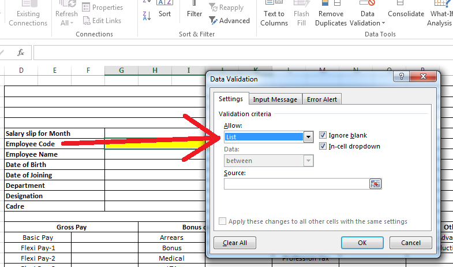
Task: Sort Z to A icon
Action: 147,16
